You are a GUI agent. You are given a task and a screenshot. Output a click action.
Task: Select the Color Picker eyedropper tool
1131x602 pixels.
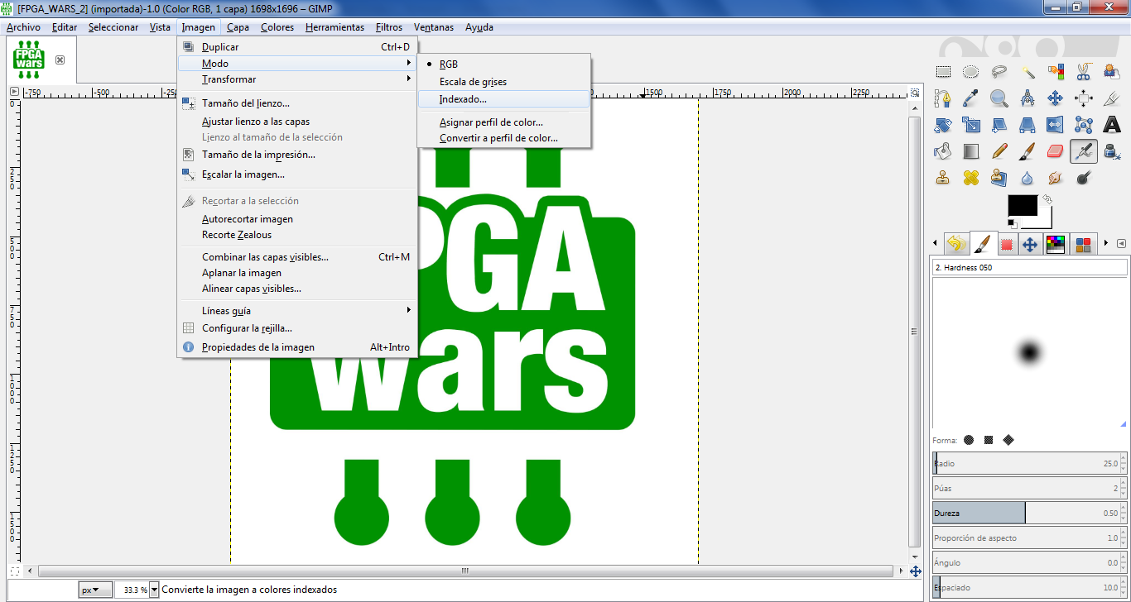[971, 98]
